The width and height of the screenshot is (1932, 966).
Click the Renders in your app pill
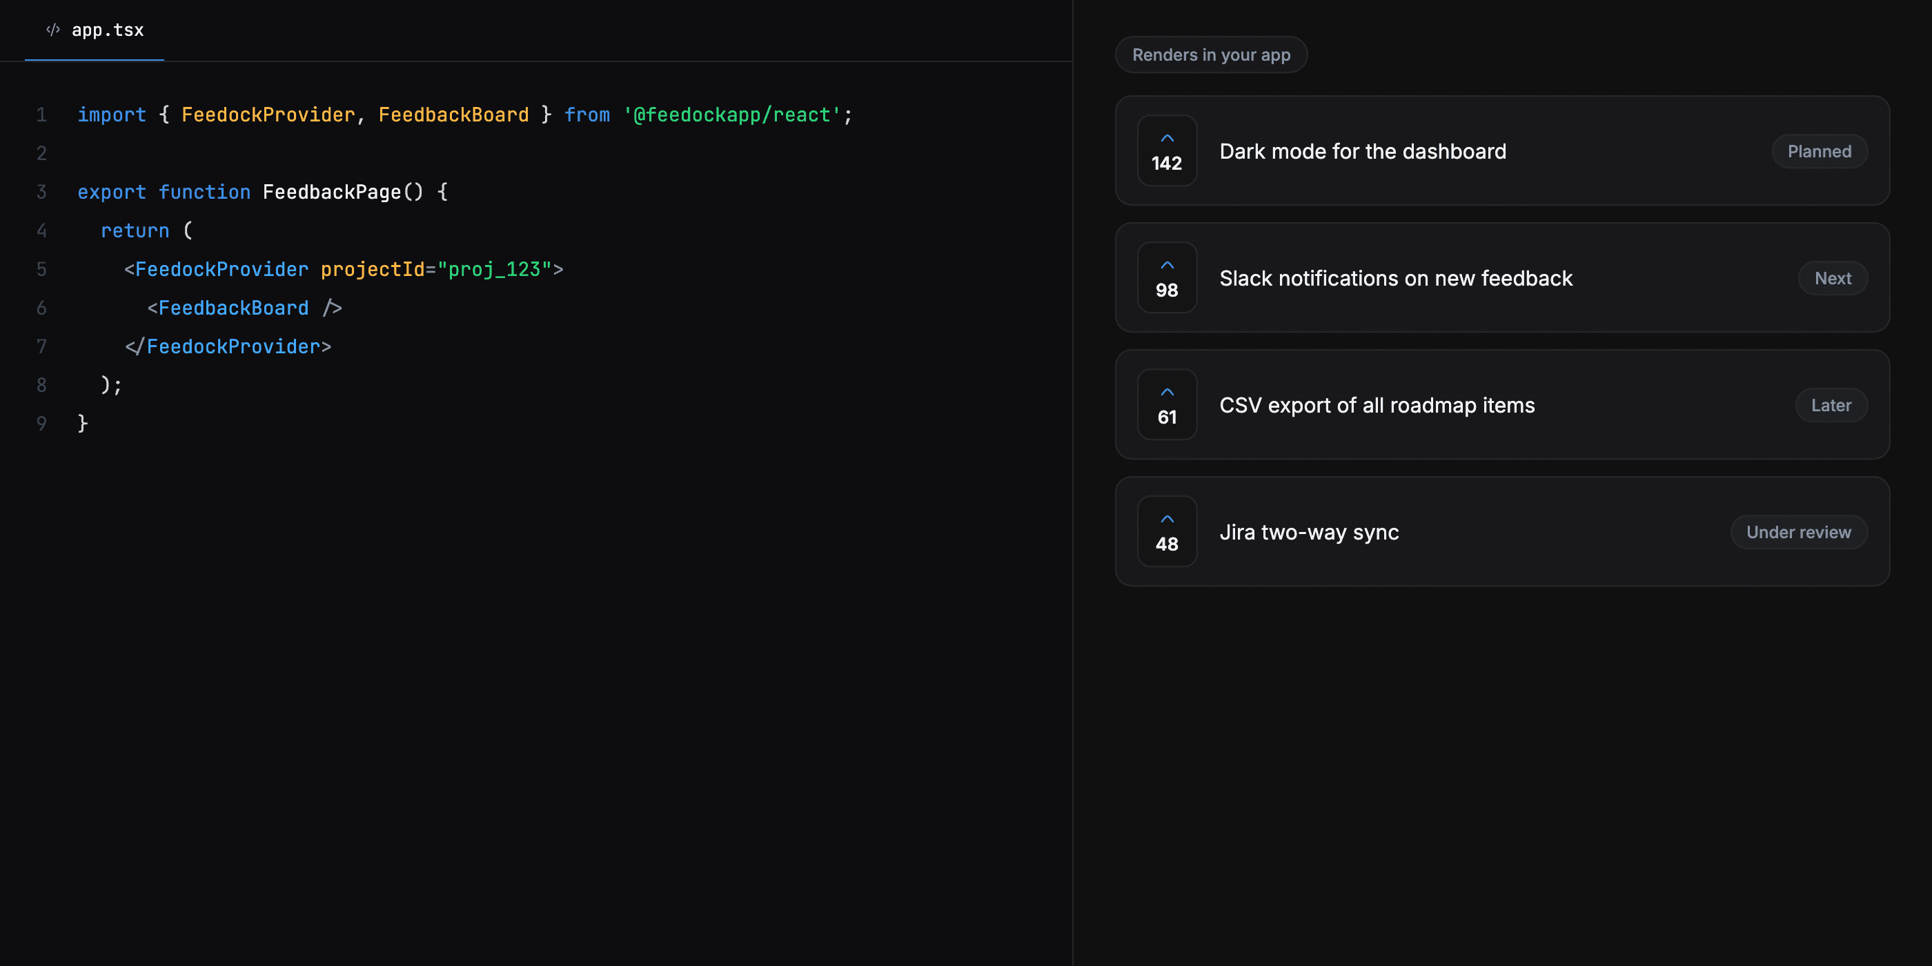1211,55
